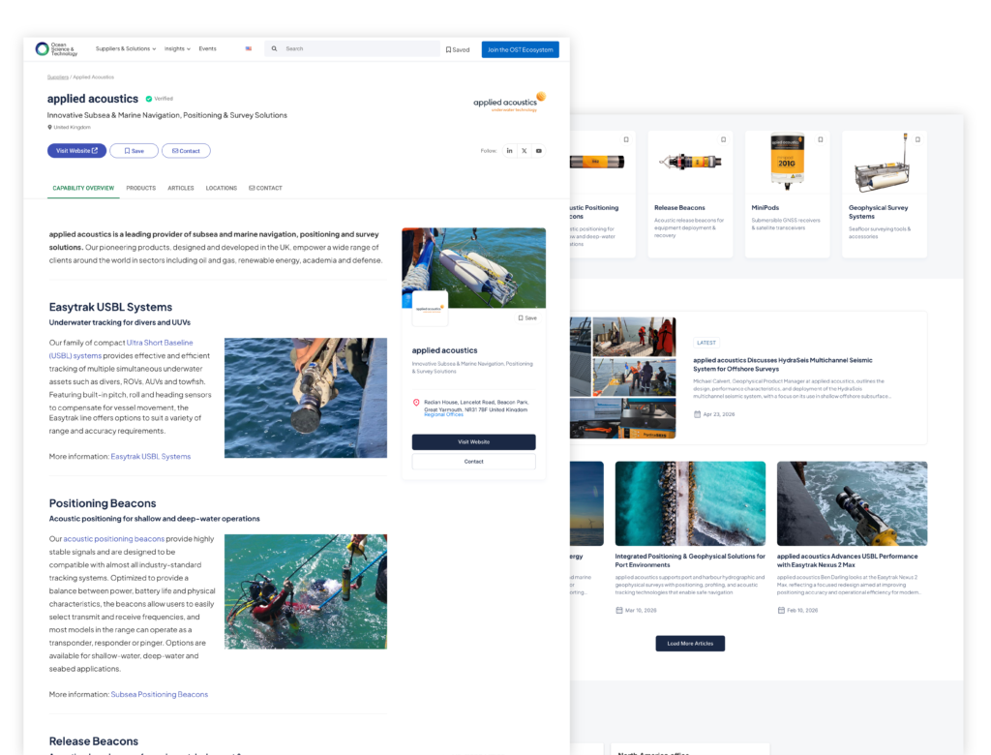This screenshot has height=755, width=991.
Task: Open the Geophysical Survey Systems title
Action: tap(879, 212)
